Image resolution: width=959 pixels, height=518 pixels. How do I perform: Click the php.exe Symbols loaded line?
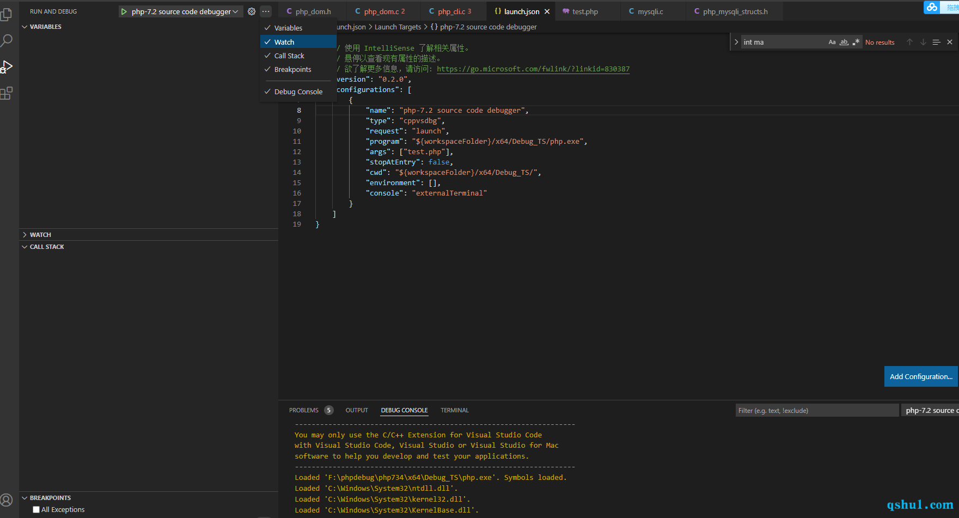[x=431, y=477]
